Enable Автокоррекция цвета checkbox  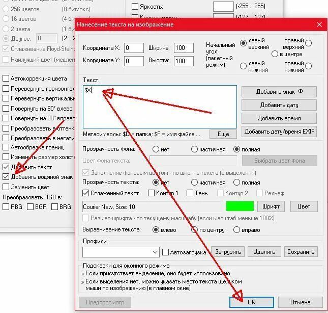(x=6, y=79)
